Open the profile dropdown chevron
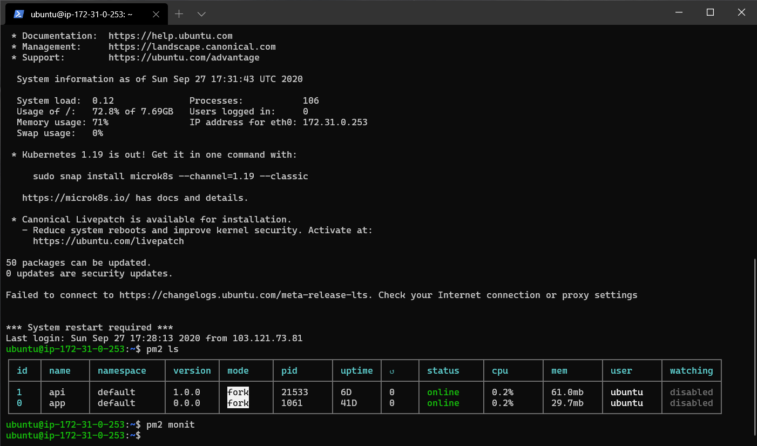 [x=201, y=14]
